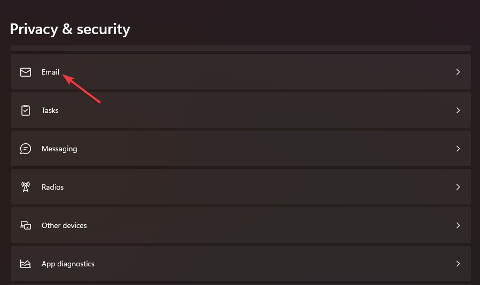Click the Messaging chat bubble icon
480x285 pixels.
click(x=26, y=149)
